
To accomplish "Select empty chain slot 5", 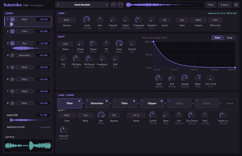I will (179, 103).
